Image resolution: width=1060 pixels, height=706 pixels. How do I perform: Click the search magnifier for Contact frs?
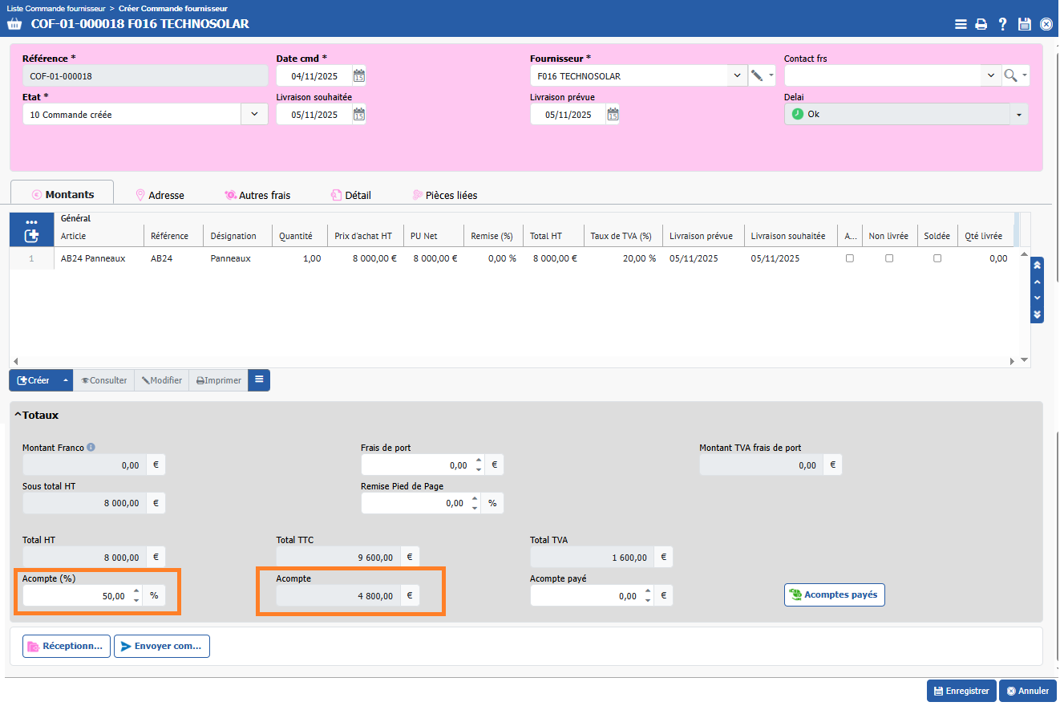click(x=1010, y=75)
